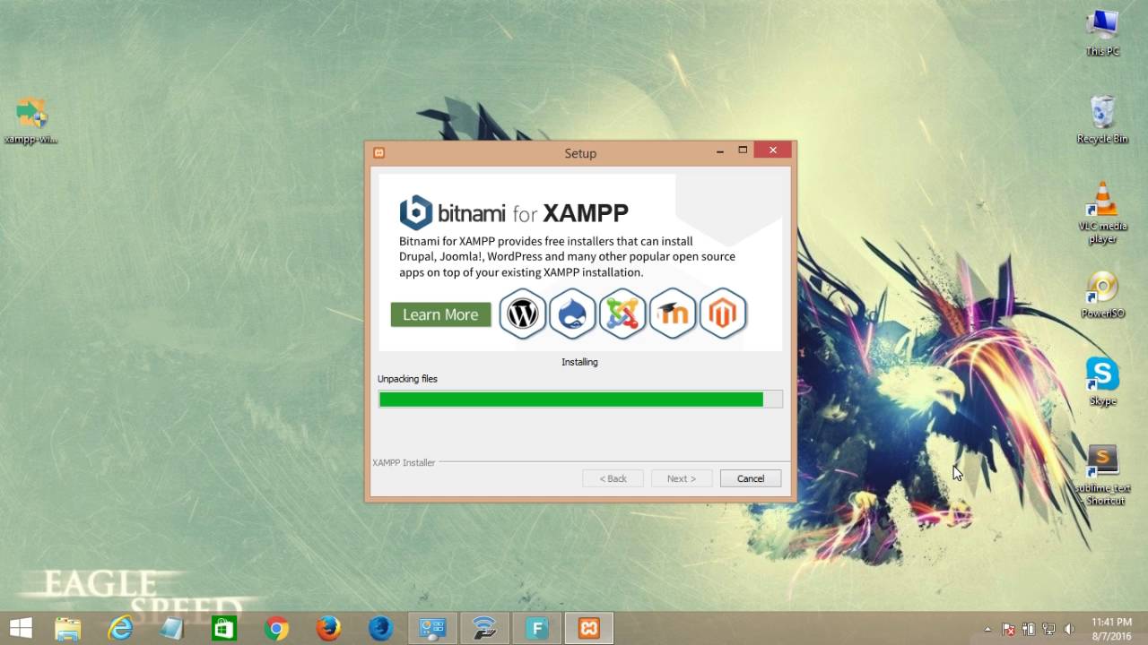Select the This PC desktop icon
Screen dimensions: 1148x645
pos(1102,32)
